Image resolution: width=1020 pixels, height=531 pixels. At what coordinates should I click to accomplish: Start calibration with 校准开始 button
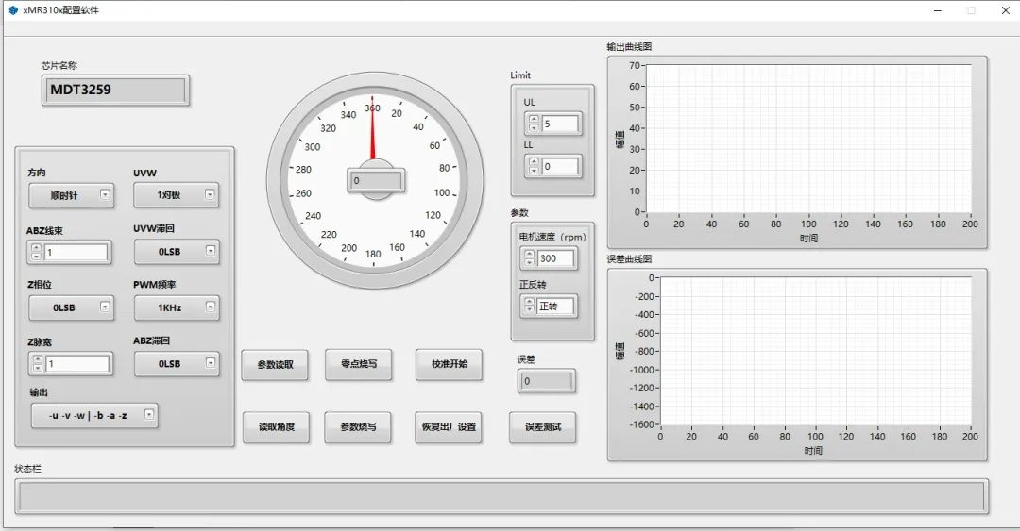449,364
